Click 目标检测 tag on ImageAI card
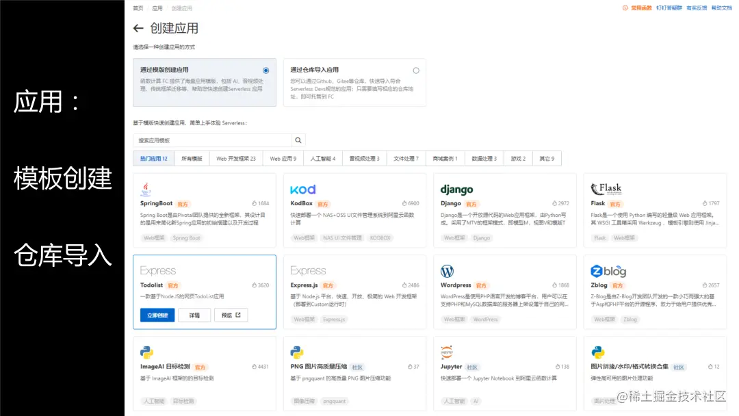Image resolution: width=739 pixels, height=416 pixels. [x=183, y=401]
